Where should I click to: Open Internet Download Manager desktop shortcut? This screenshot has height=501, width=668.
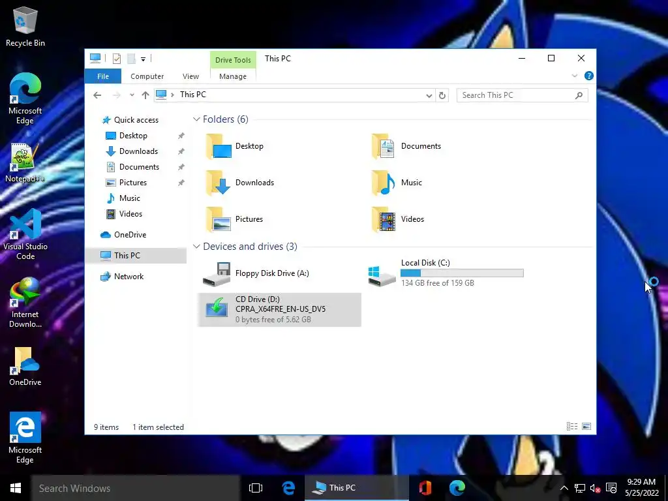click(25, 302)
